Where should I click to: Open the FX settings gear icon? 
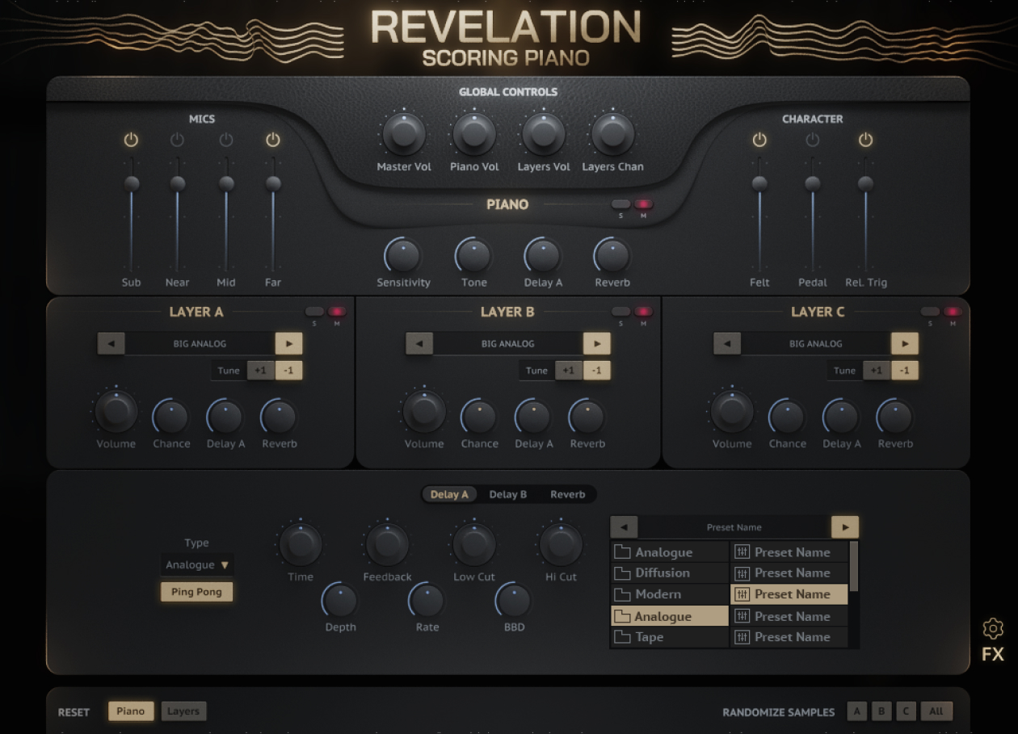pos(993,629)
